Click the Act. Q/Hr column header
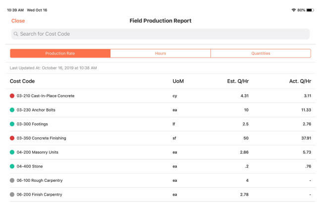This screenshot has width=321, height=214. [300, 81]
